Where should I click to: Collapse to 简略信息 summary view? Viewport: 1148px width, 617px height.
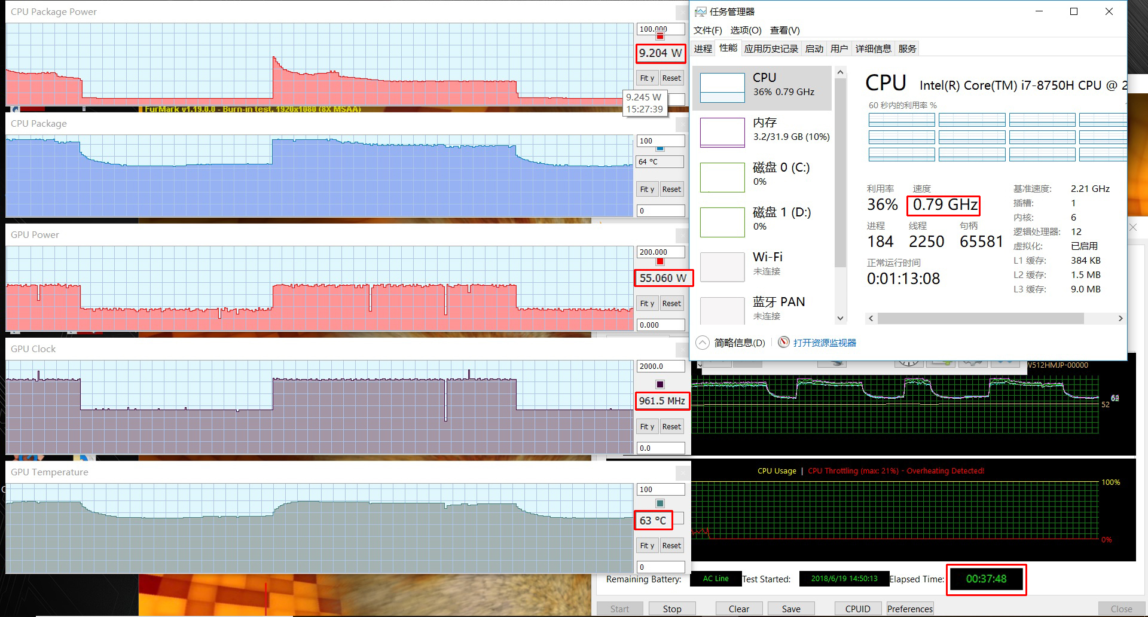tap(732, 343)
